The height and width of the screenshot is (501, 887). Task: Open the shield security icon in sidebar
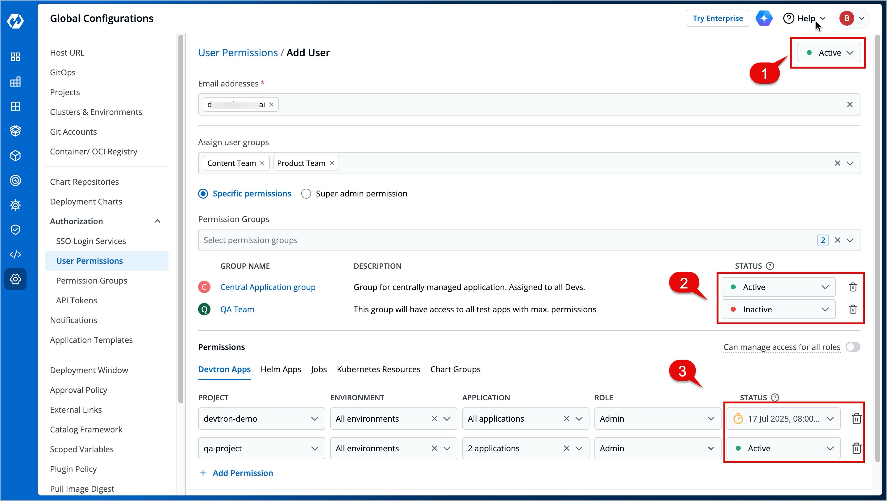pyautogui.click(x=15, y=230)
